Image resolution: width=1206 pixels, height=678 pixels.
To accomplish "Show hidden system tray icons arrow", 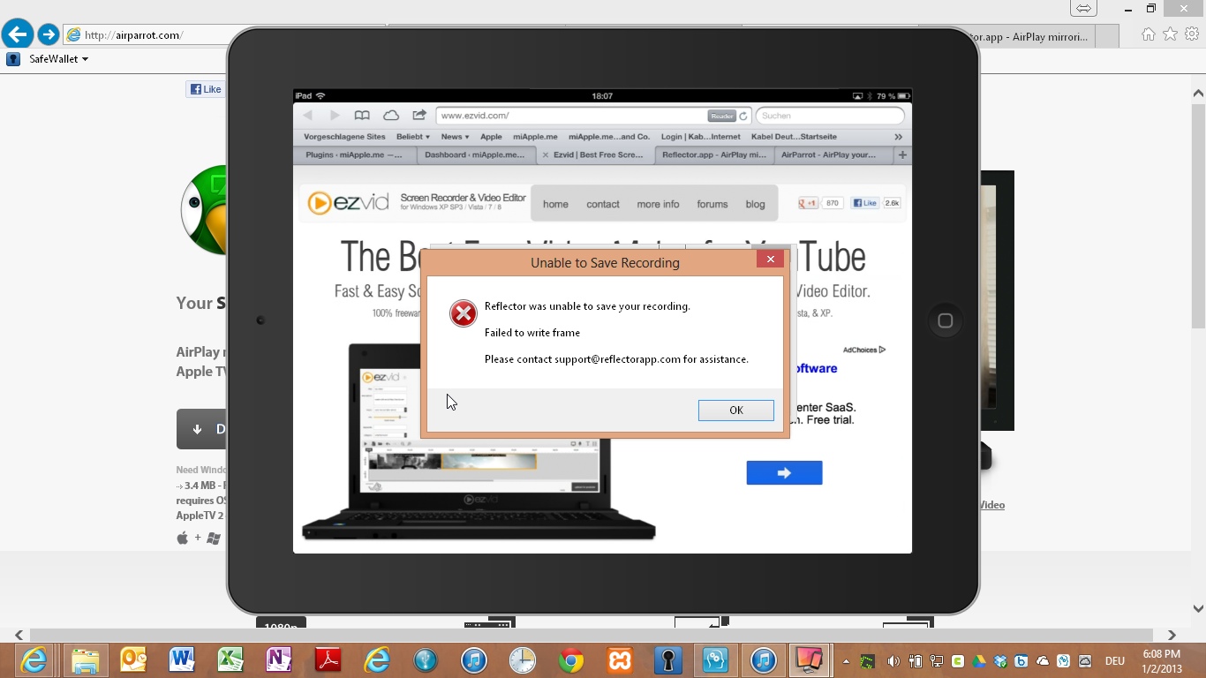I will [846, 661].
